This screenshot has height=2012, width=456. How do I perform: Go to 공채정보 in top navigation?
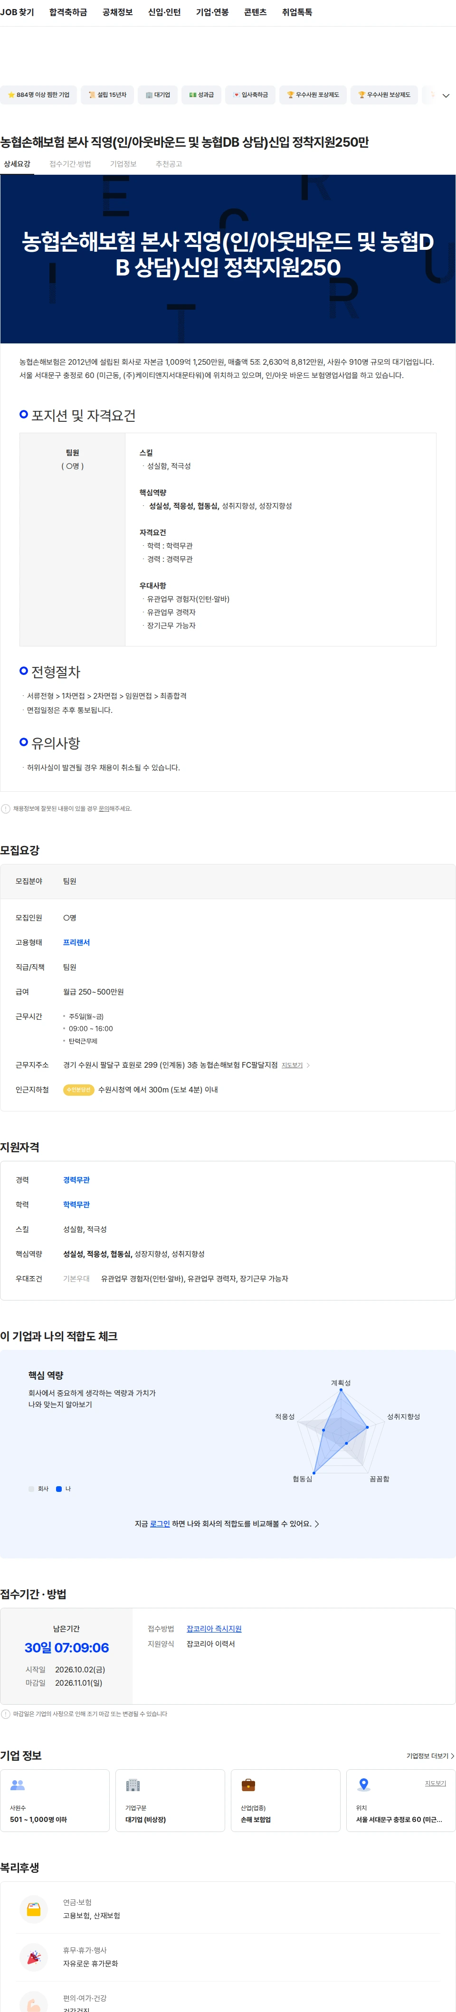[x=117, y=12]
